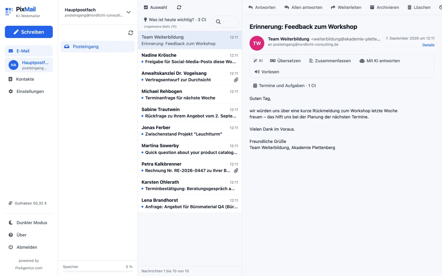Select the HA Hauptpostfach account entry
This screenshot has height=276, width=442.
(x=29, y=65)
